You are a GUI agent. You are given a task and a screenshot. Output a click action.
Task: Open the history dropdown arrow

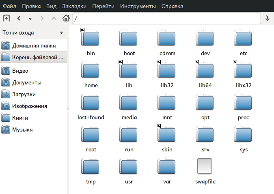tap(30, 19)
